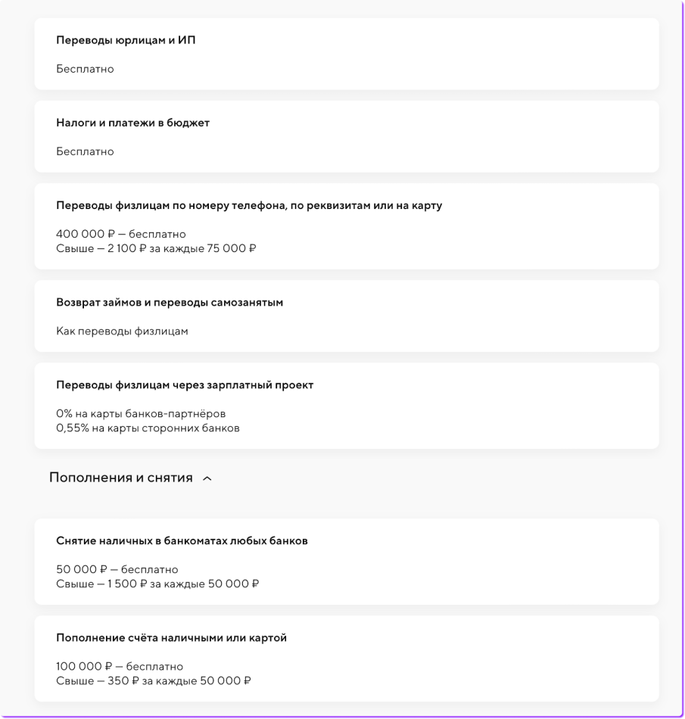Click «Свыше — 350 ₽ за каждые 50 000 ₽»

(x=154, y=681)
